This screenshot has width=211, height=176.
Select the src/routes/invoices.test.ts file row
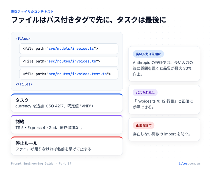point(69,74)
